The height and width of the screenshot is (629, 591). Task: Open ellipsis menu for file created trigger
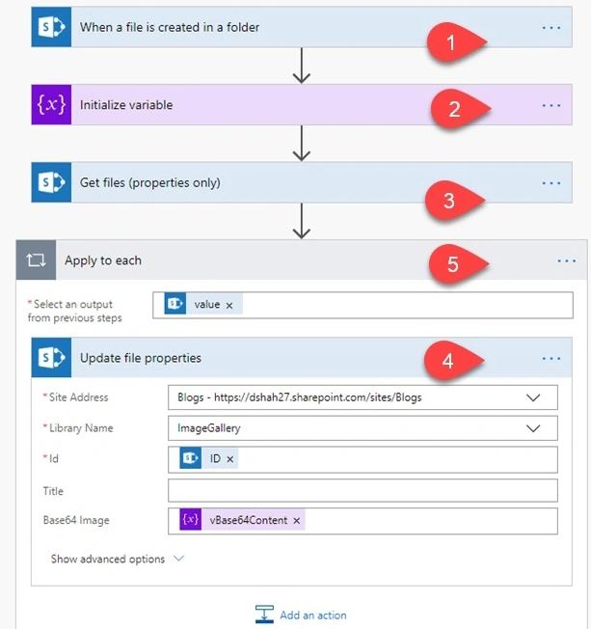551,28
